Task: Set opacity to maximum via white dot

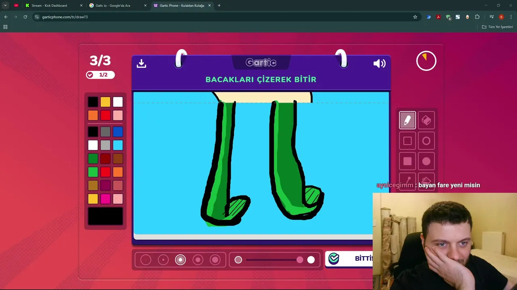Action: pyautogui.click(x=311, y=260)
